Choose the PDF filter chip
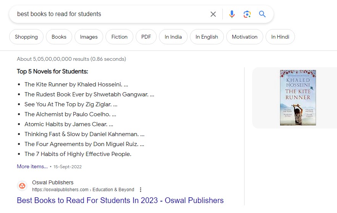Image resolution: width=337 pixels, height=213 pixels. 146,37
